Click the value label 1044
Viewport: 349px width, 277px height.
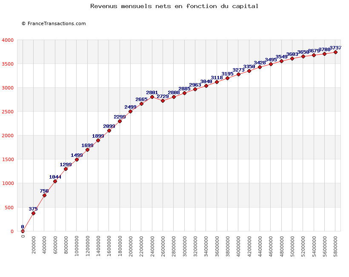55,177
